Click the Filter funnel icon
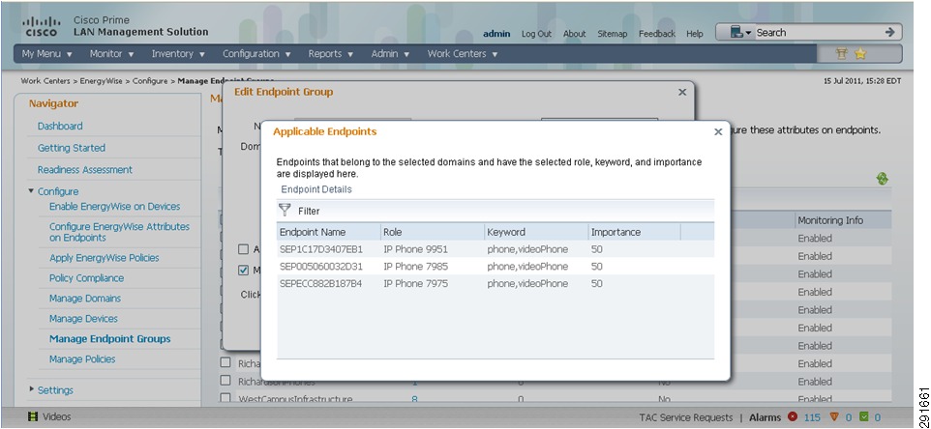 [x=285, y=210]
